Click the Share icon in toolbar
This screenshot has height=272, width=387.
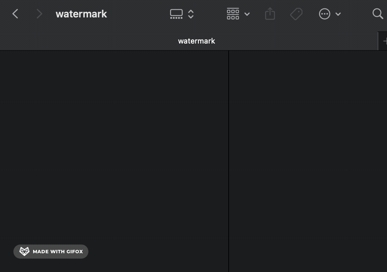270,14
